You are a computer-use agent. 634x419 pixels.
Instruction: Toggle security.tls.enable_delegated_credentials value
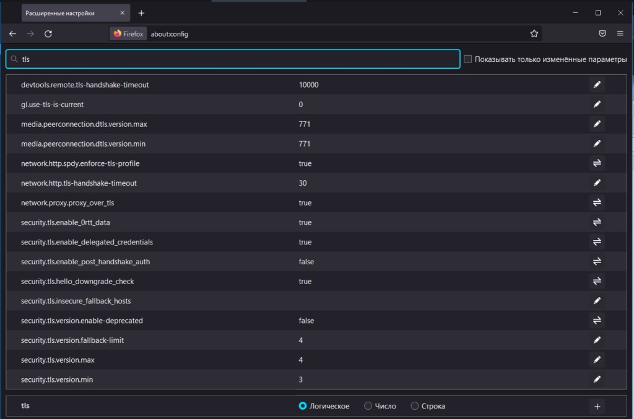coord(597,242)
